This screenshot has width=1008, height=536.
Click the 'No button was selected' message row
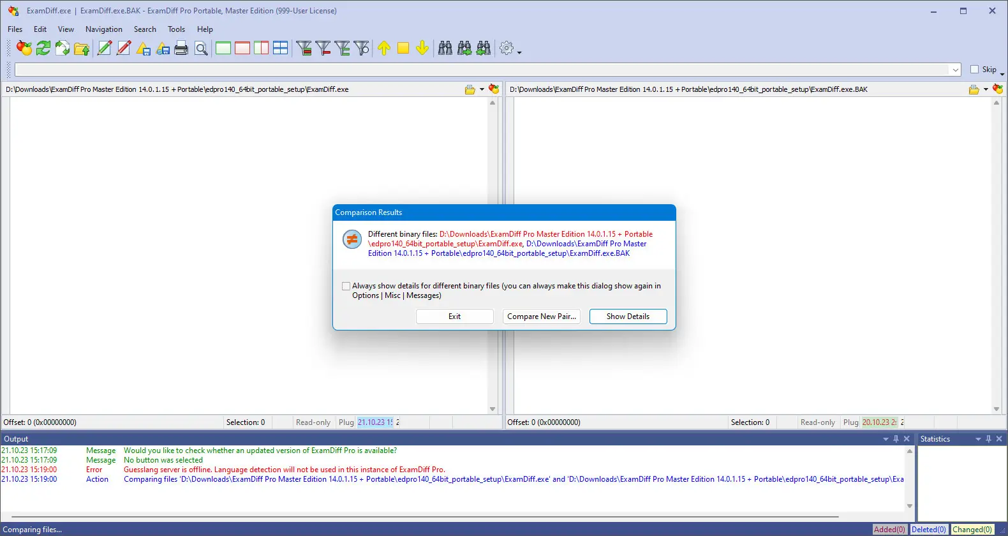(x=452, y=460)
